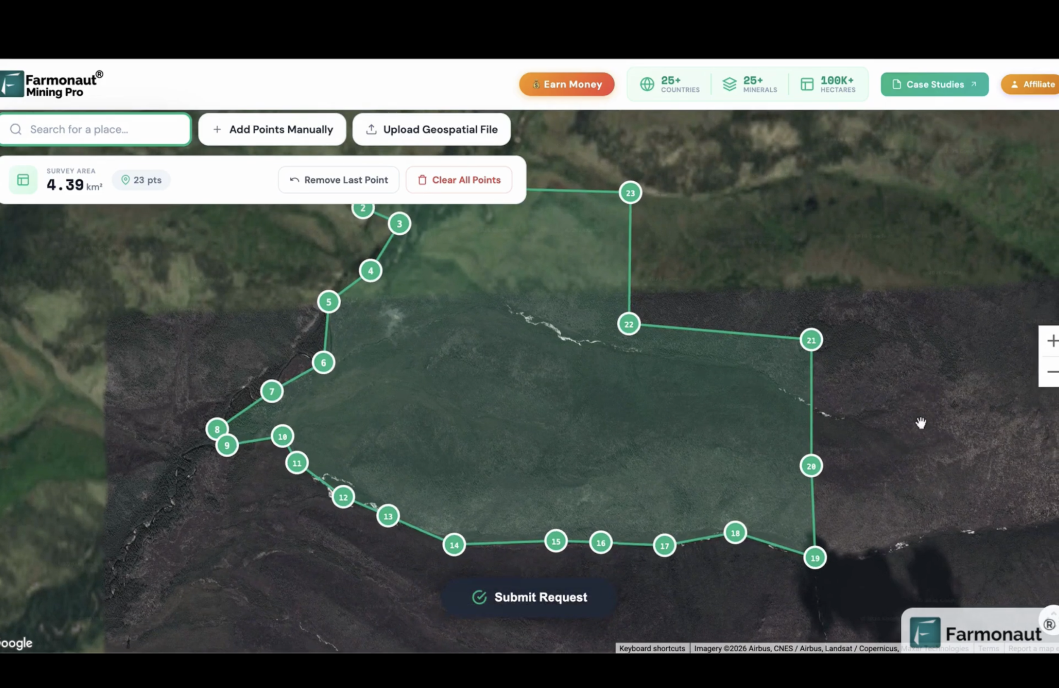Select polygon point marker 7
This screenshot has height=688, width=1059.
272,392
